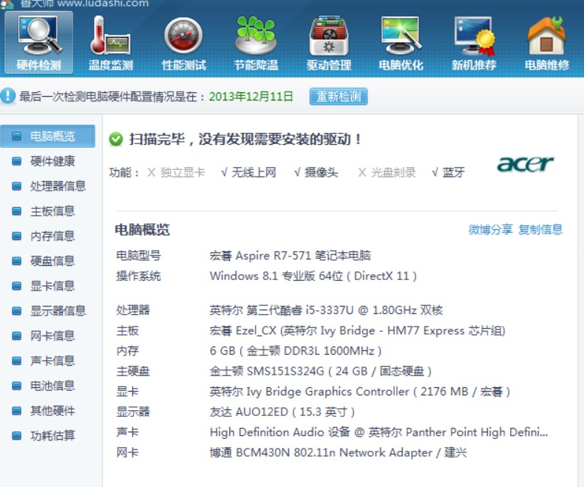584x487 pixels.
Task: Select 电脑概览 in the sidebar
Action: tap(47, 136)
